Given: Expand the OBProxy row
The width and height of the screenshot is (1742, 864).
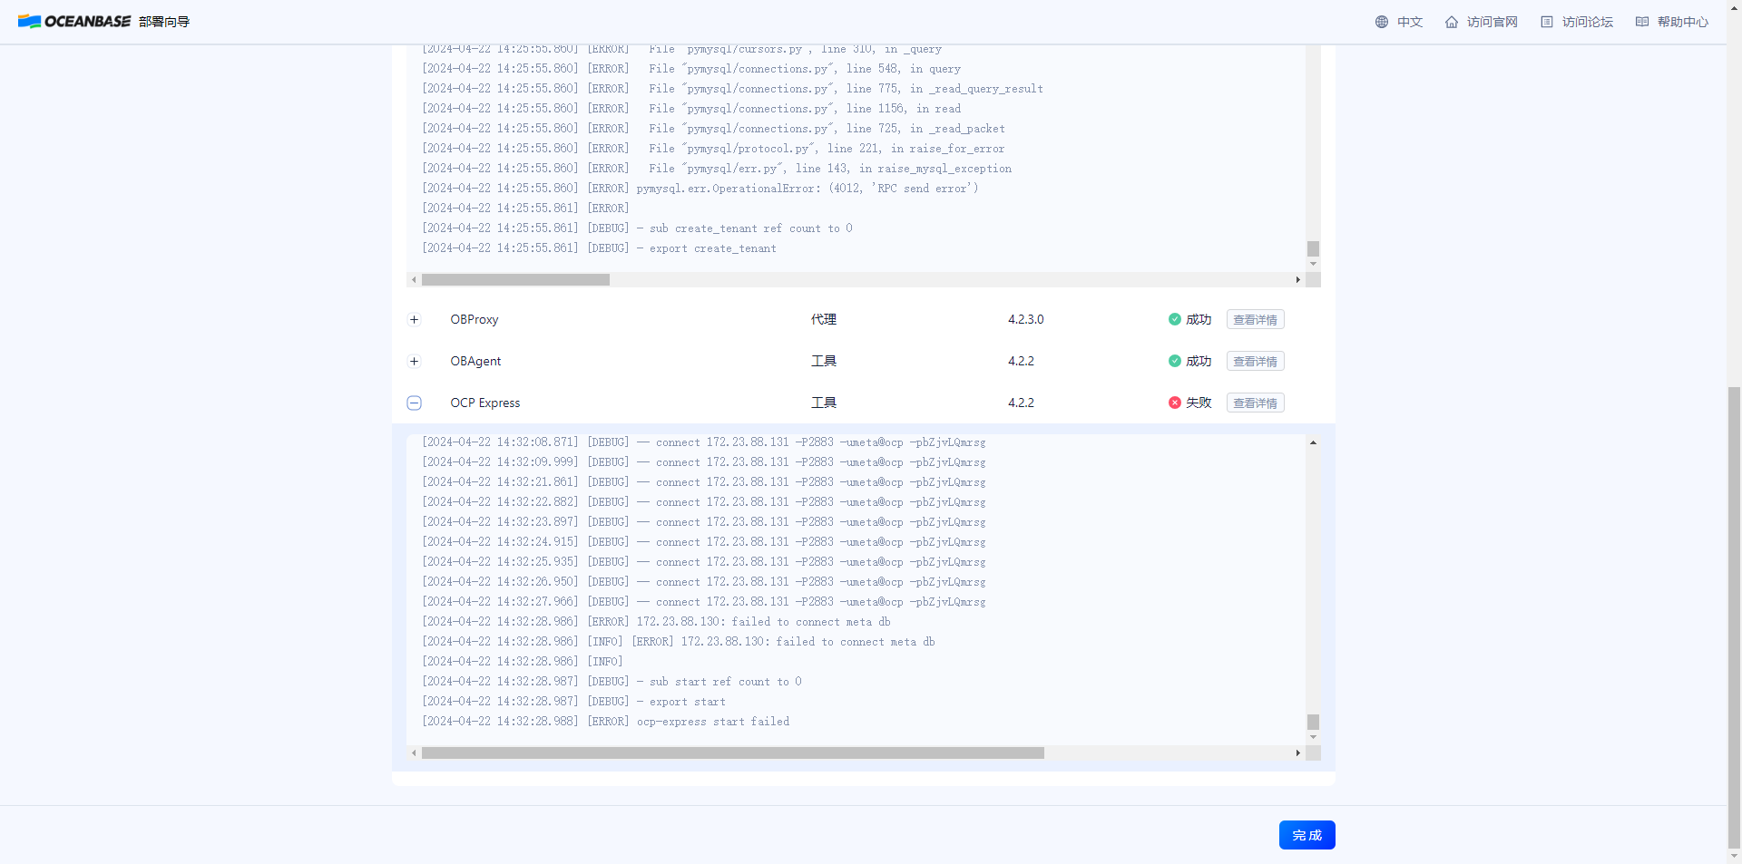Looking at the screenshot, I should point(415,319).
